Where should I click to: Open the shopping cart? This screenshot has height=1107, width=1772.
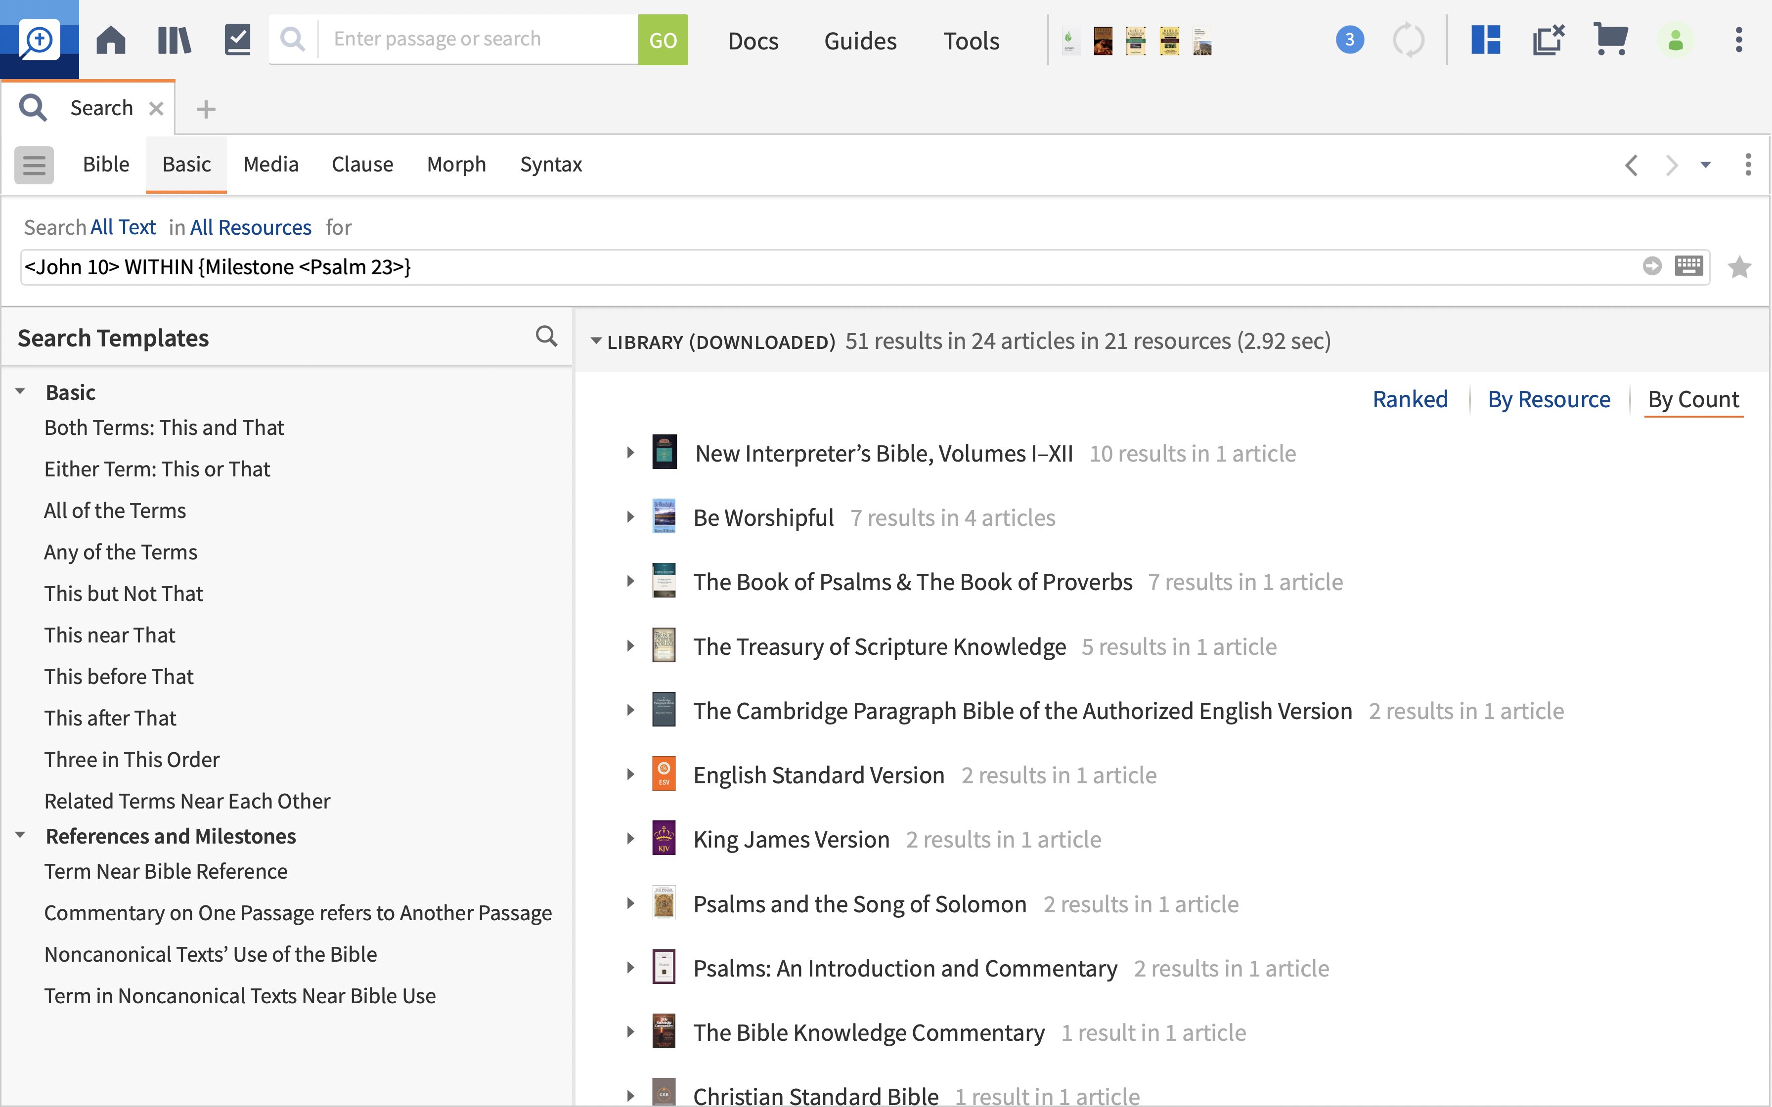click(1611, 40)
